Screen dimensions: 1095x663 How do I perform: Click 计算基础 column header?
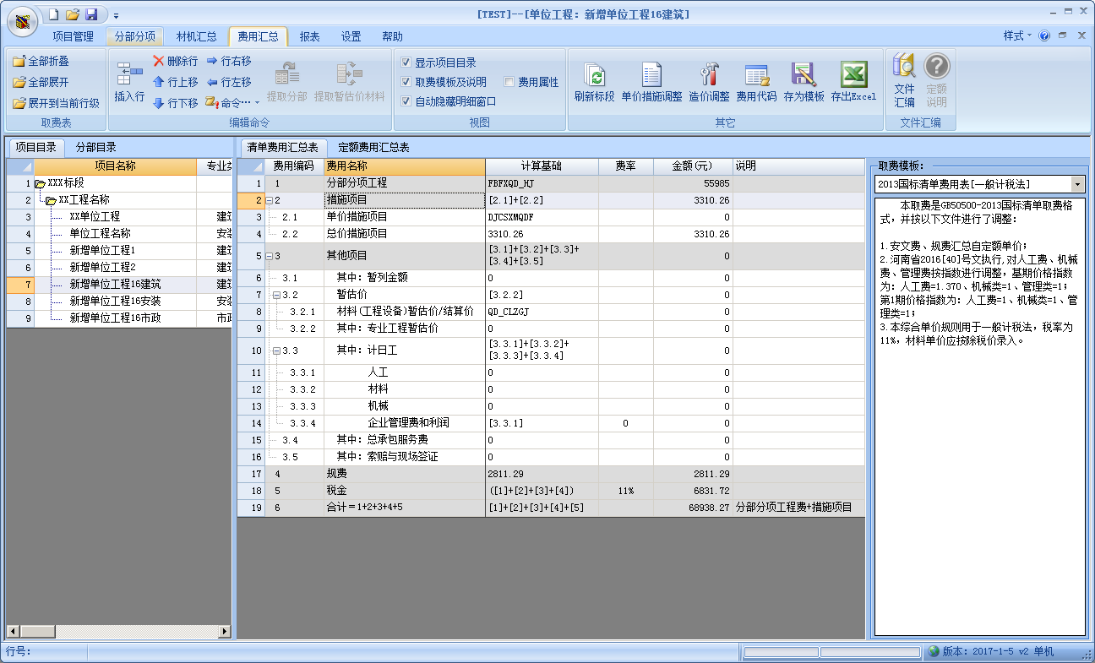pyautogui.click(x=542, y=166)
